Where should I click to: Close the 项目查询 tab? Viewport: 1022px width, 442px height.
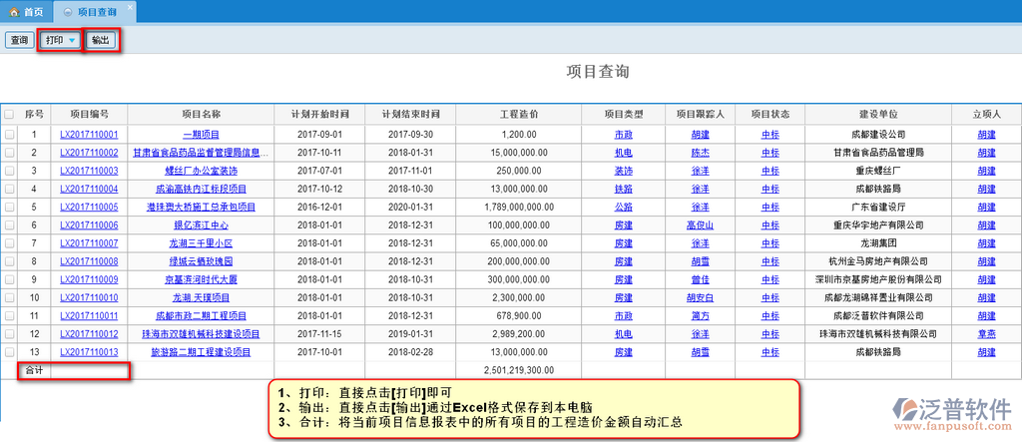pos(130,7)
